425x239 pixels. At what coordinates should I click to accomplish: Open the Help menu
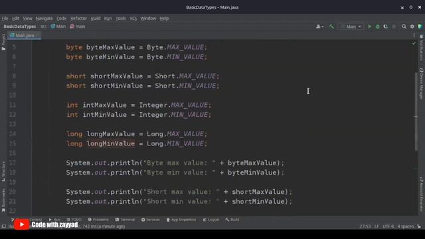click(164, 19)
